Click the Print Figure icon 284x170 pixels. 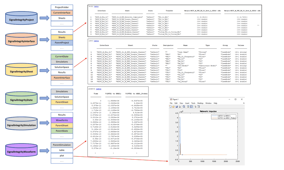[x=180, y=107]
